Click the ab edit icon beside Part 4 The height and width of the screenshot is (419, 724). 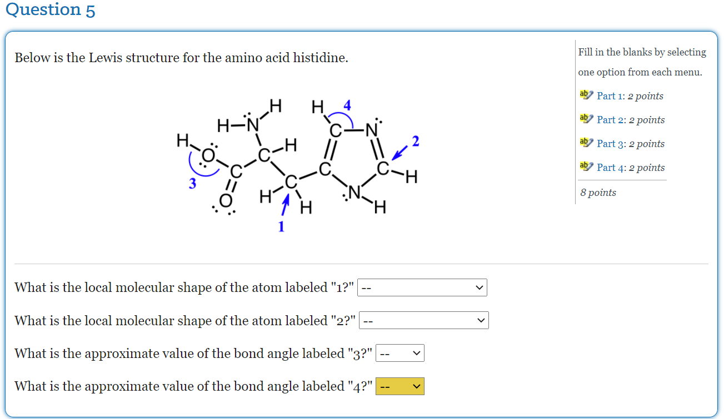pyautogui.click(x=586, y=166)
